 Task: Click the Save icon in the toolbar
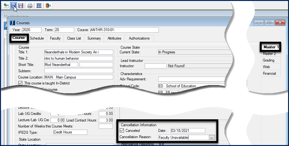[14, 5]
